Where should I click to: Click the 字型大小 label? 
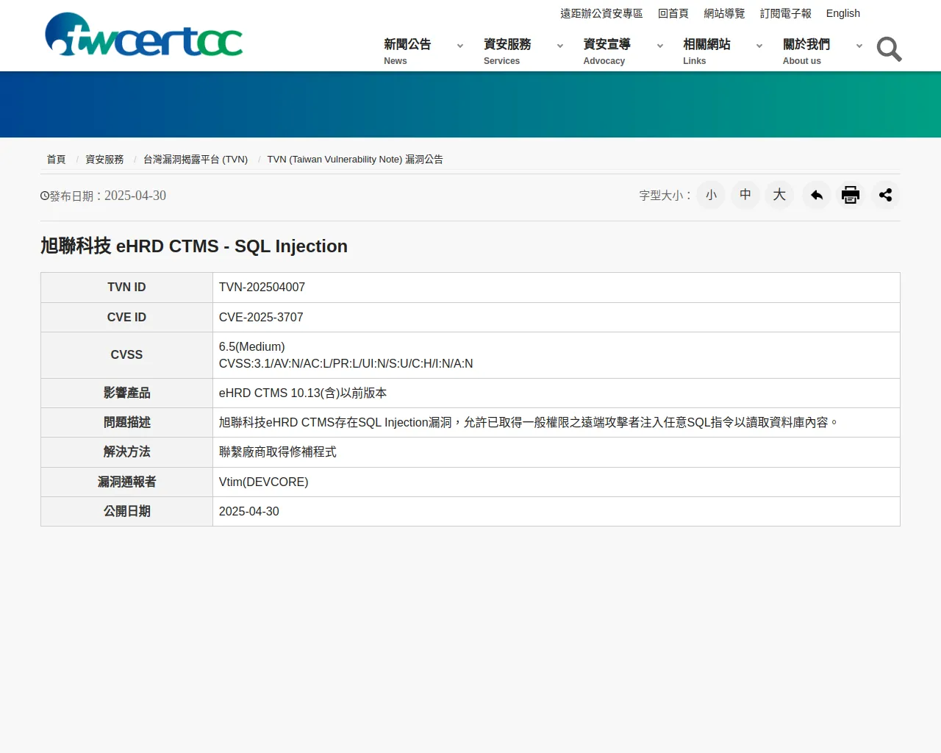coord(665,196)
